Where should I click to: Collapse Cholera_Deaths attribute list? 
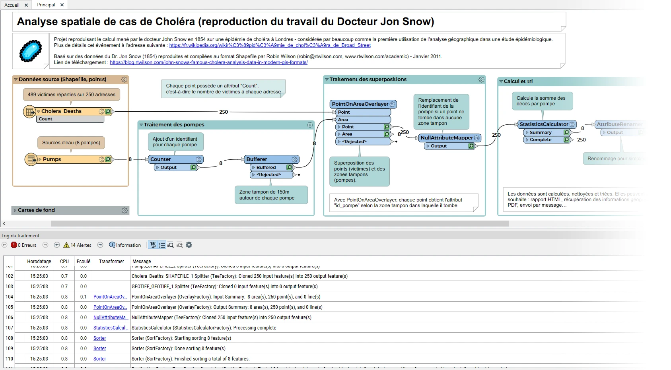(x=39, y=112)
